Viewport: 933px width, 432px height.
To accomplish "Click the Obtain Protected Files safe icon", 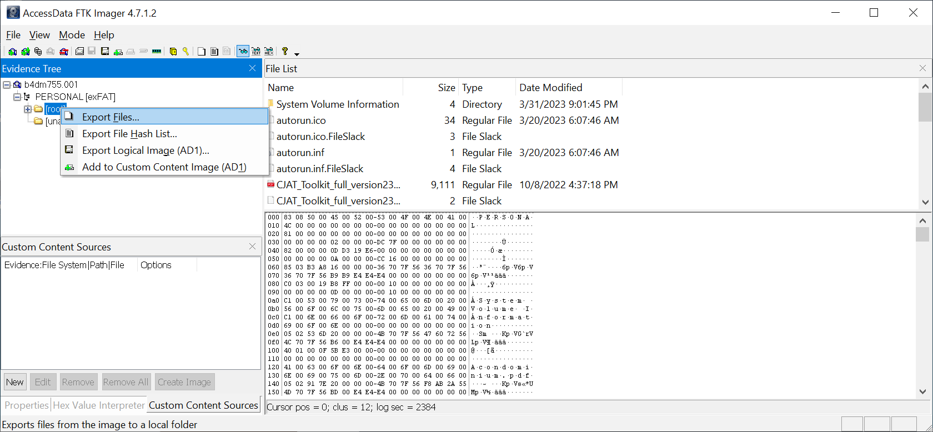I will 173,52.
